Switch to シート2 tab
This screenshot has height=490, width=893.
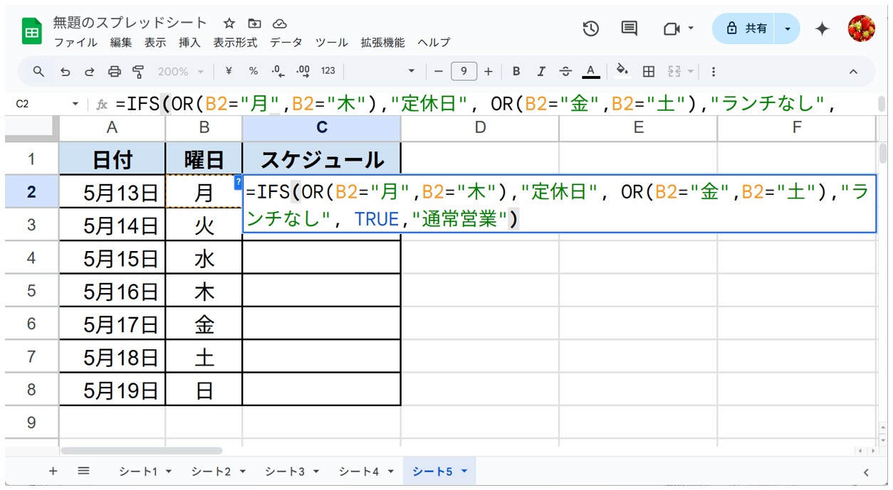pyautogui.click(x=211, y=471)
